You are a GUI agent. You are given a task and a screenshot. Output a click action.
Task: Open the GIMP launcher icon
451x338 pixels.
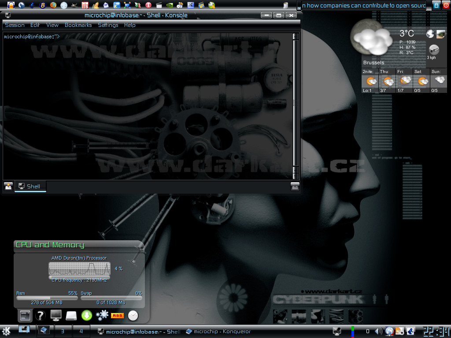point(74,5)
